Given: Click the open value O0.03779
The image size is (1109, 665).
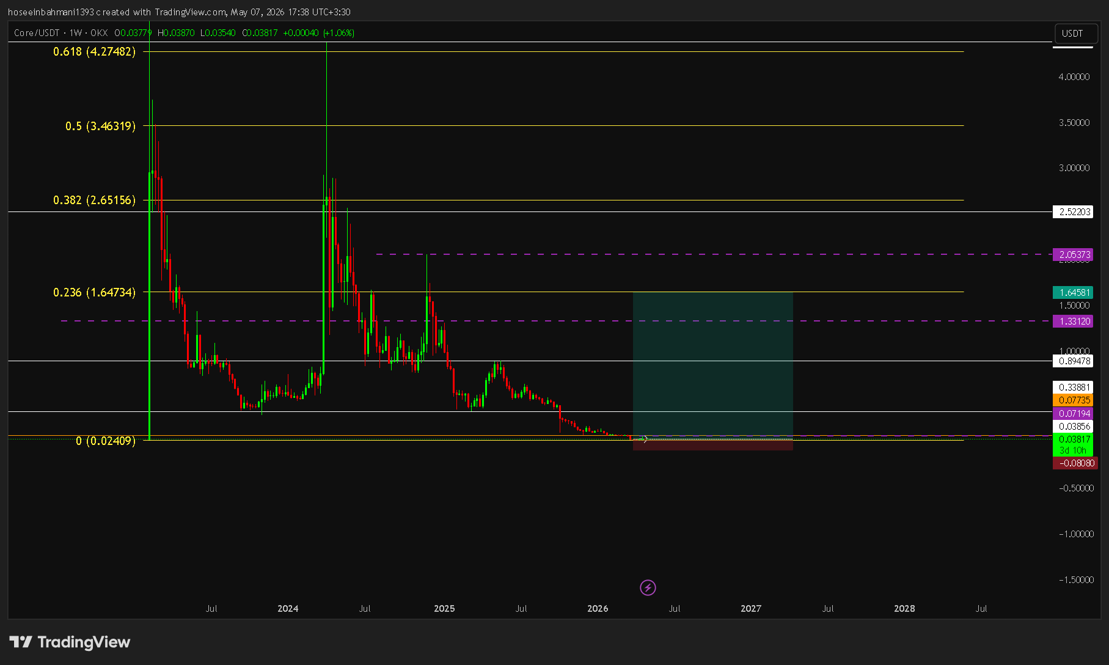Looking at the screenshot, I should coord(133,33).
